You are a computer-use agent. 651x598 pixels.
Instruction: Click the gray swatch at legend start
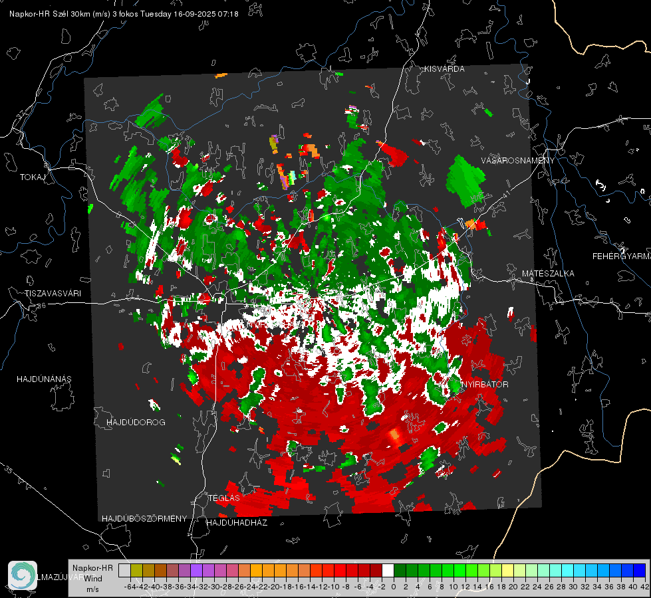[124, 571]
